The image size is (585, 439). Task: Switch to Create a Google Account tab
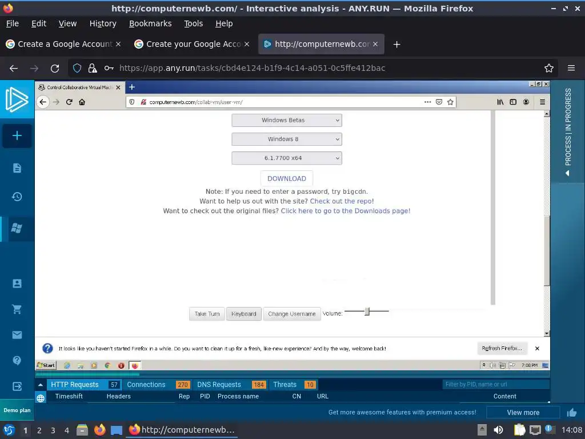[x=64, y=44]
